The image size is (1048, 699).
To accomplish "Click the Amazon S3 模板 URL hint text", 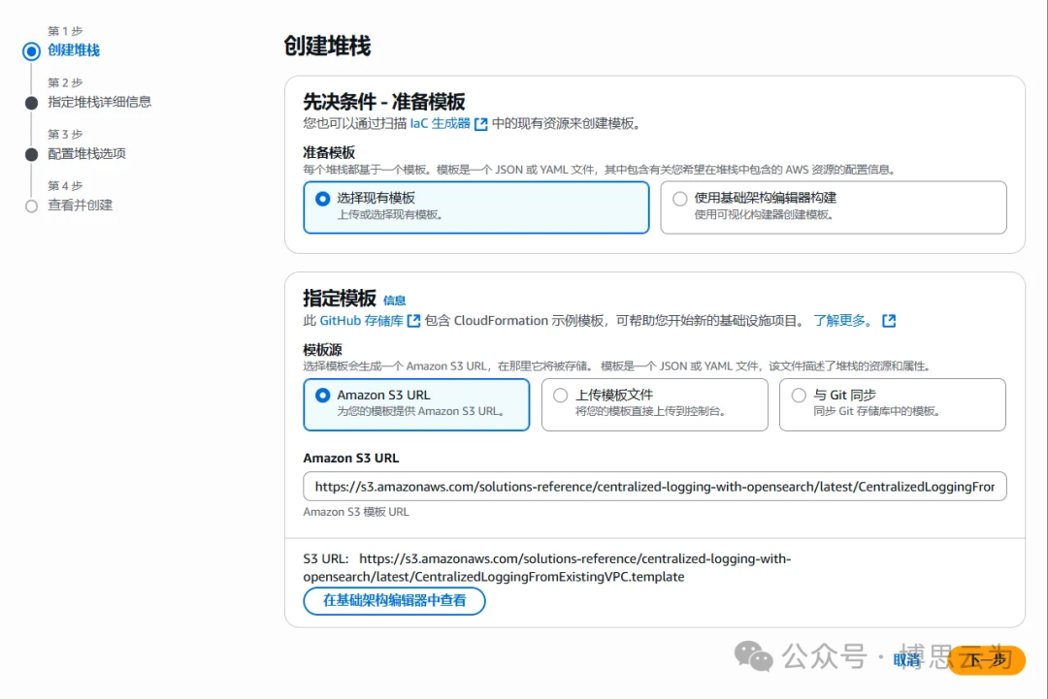I will pyautogui.click(x=356, y=511).
